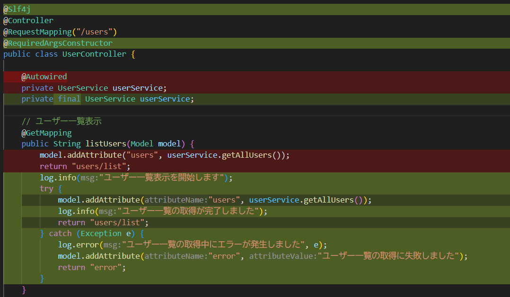Click the comment 'ユーザー一覧表示'
The image size is (510, 297).
[x=69, y=121]
